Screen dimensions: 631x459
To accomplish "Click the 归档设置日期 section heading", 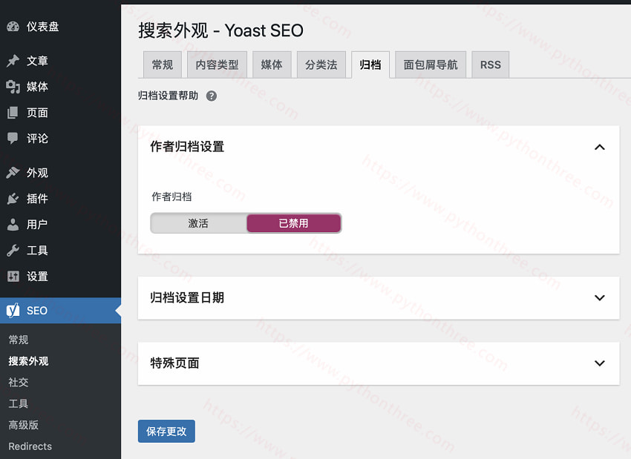I will coord(187,297).
